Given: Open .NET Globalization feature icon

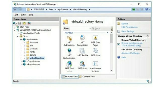Looking at the screenshot, I should click(x=69, y=51).
